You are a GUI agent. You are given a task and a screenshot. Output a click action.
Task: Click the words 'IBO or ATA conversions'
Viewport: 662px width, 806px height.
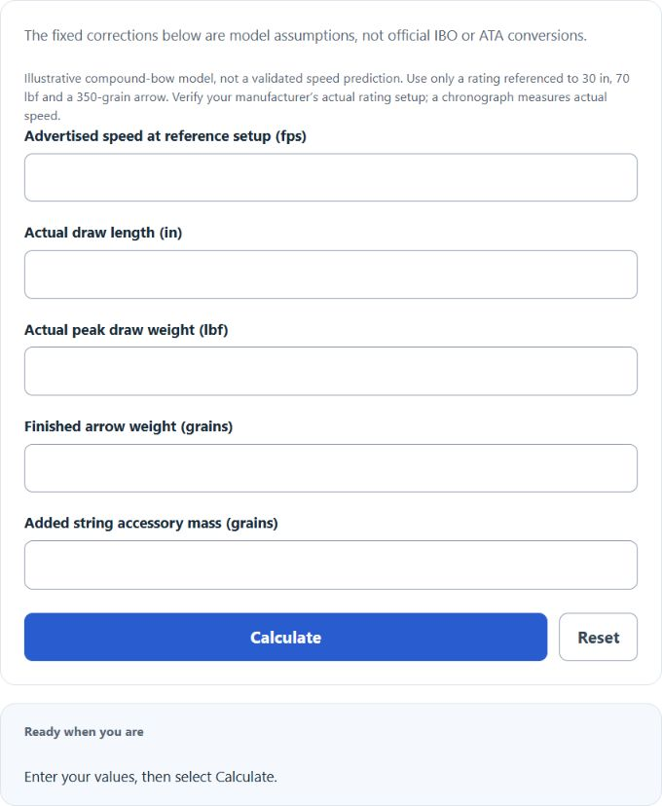pos(510,35)
